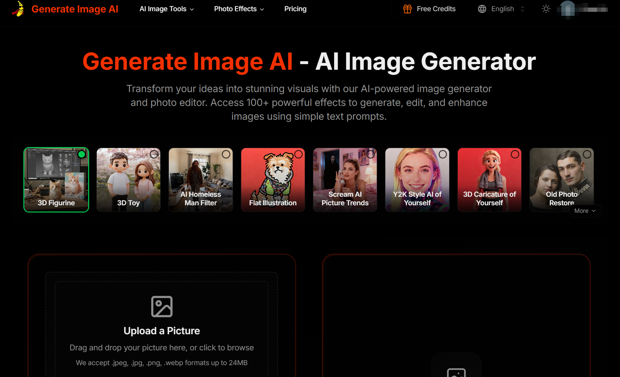Select Scream AI Picture Trends radio

click(x=371, y=154)
